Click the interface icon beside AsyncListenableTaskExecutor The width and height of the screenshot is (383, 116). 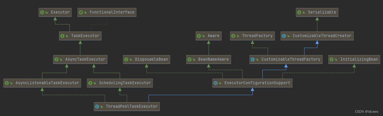pyautogui.click(x=7, y=83)
